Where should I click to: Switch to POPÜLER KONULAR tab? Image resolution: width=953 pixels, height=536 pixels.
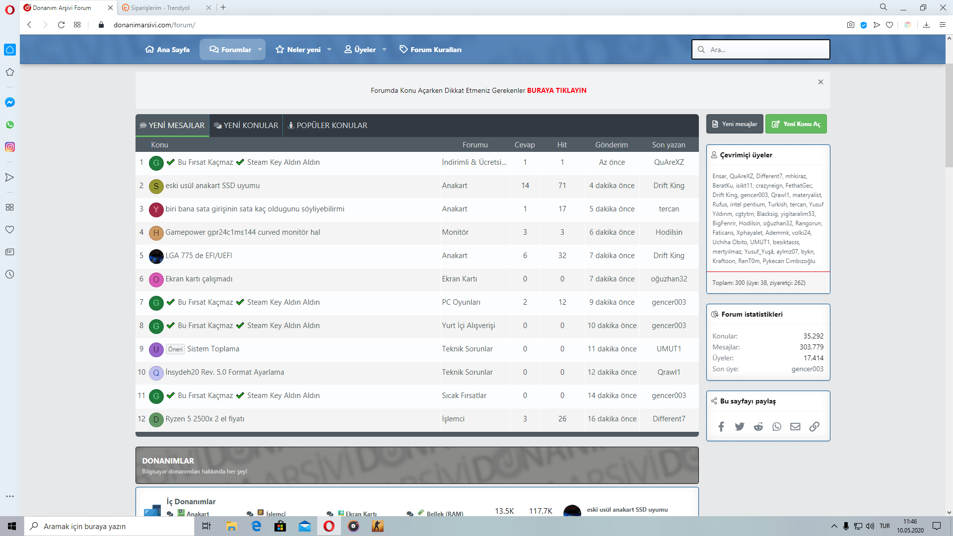click(328, 126)
